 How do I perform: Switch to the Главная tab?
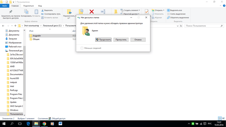pos(15,6)
